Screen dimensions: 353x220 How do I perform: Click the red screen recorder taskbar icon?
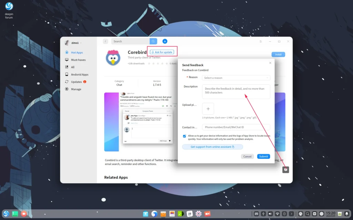[24, 214]
